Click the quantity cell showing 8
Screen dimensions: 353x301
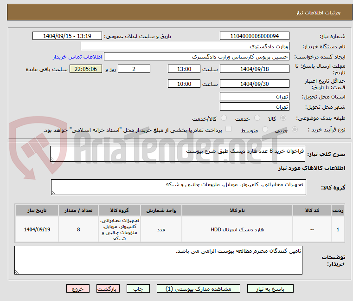78,229
